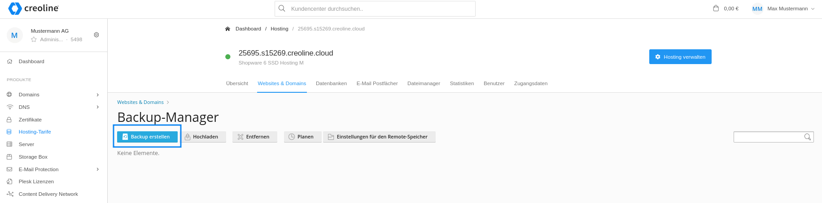822x203 pixels.
Task: Open the shopping cart icon
Action: [716, 8]
